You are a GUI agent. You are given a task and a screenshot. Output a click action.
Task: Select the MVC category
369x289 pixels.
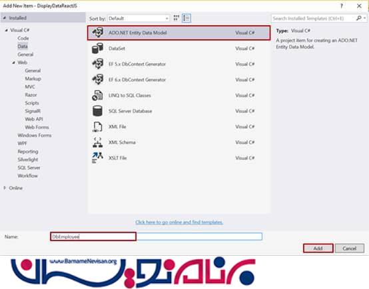tap(30, 86)
